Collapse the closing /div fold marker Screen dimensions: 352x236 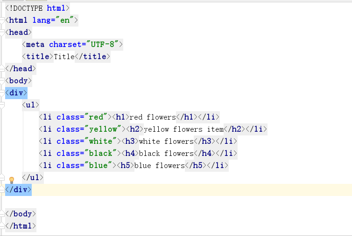pyautogui.click(x=2, y=189)
